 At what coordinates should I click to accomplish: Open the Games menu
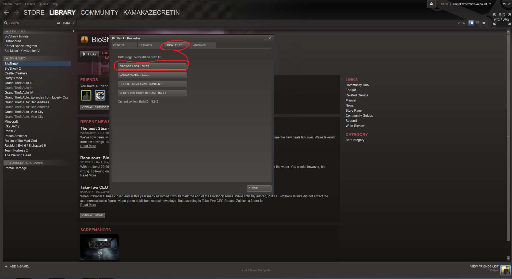(43, 4)
